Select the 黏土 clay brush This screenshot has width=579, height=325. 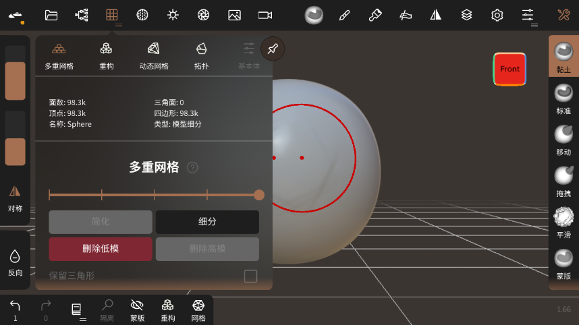pyautogui.click(x=563, y=57)
